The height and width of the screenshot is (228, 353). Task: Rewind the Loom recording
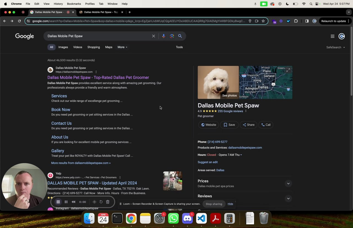click(x=73, y=202)
